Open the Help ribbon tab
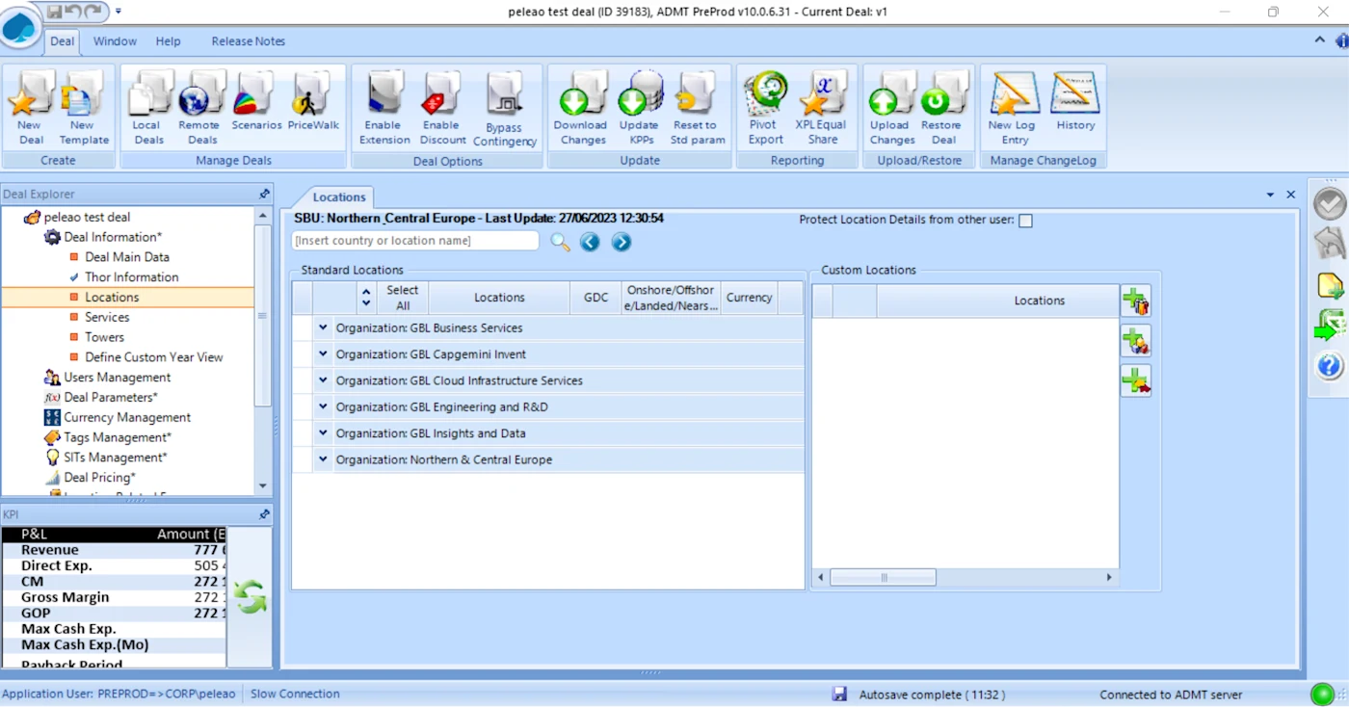The height and width of the screenshot is (707, 1349). pos(169,41)
